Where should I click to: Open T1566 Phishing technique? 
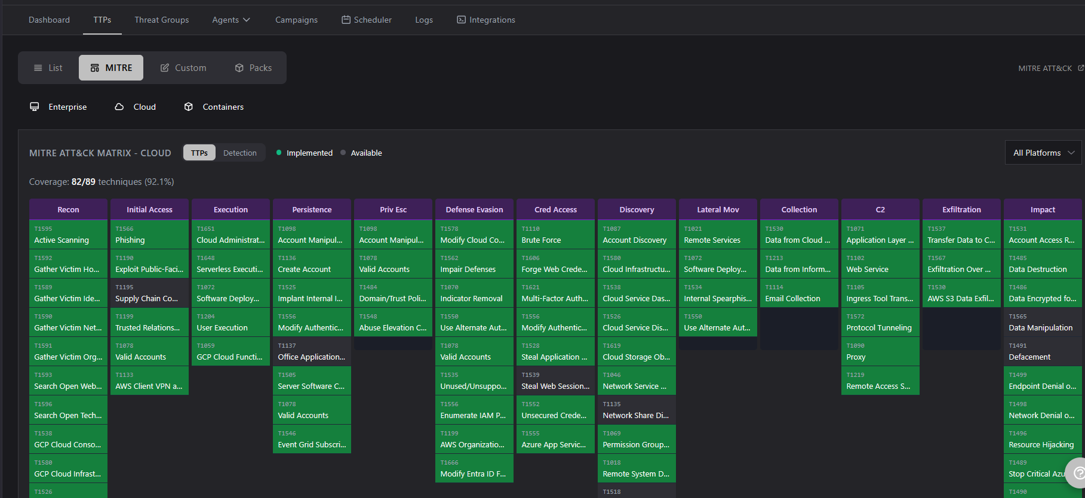(x=149, y=234)
